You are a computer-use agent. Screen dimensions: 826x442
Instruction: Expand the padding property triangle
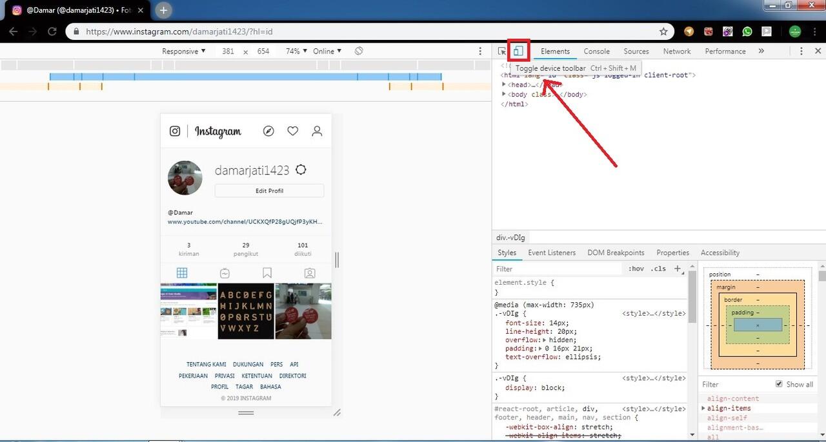pyautogui.click(x=540, y=349)
